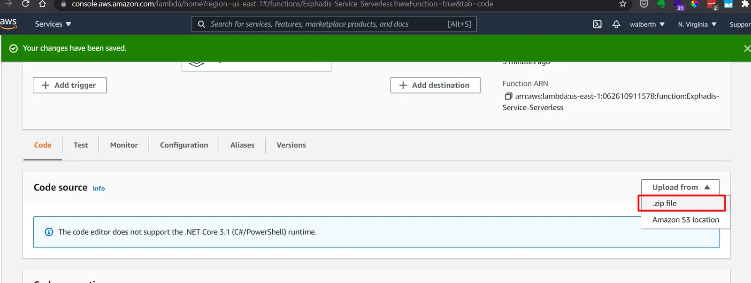751x283 pixels.
Task: Switch to the Code tab
Action: (x=43, y=145)
